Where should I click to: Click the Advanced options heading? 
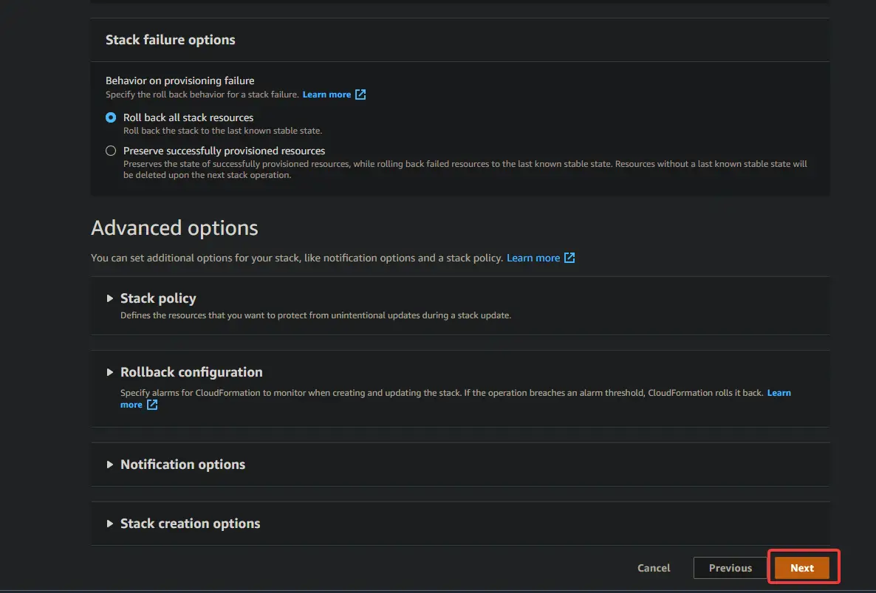pyautogui.click(x=174, y=227)
